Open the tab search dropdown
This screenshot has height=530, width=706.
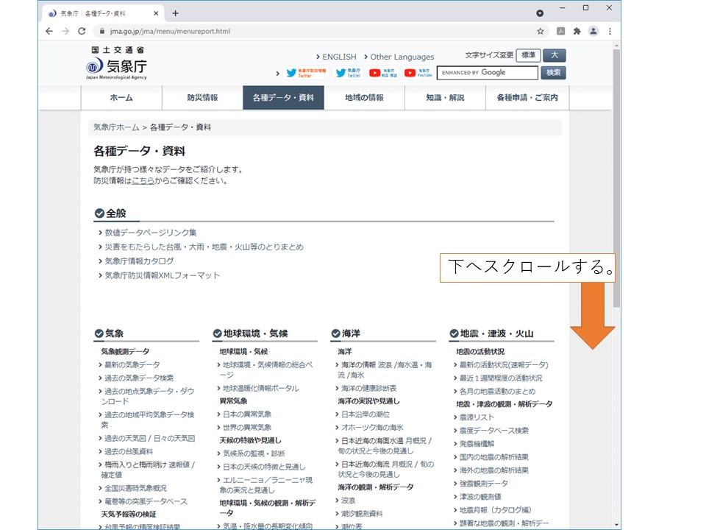[540, 13]
